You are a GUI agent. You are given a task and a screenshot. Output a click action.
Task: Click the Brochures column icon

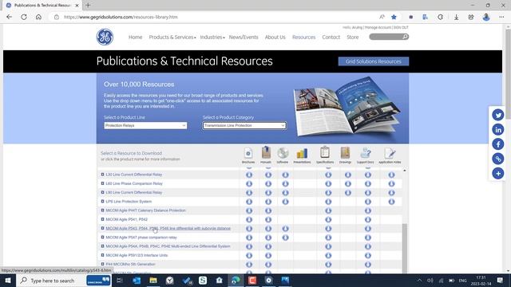tap(248, 153)
